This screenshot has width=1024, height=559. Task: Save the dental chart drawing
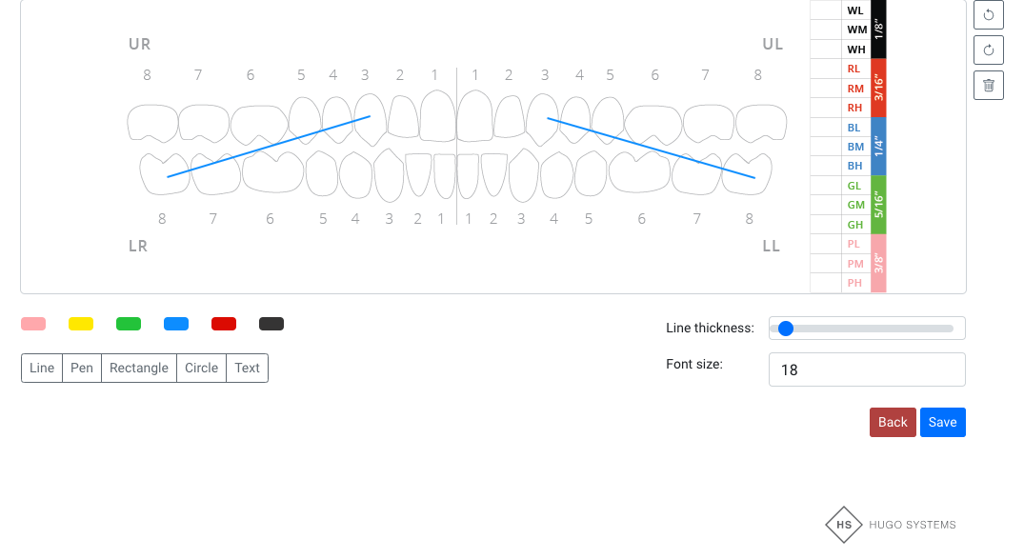(942, 422)
